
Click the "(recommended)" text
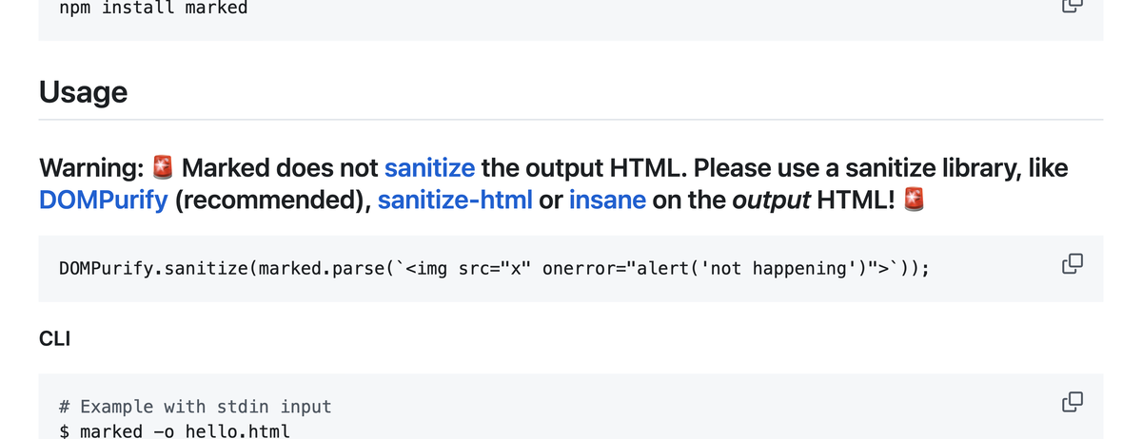pyautogui.click(x=272, y=200)
